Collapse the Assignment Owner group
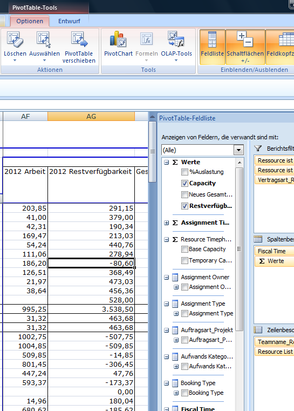 (x=167, y=278)
